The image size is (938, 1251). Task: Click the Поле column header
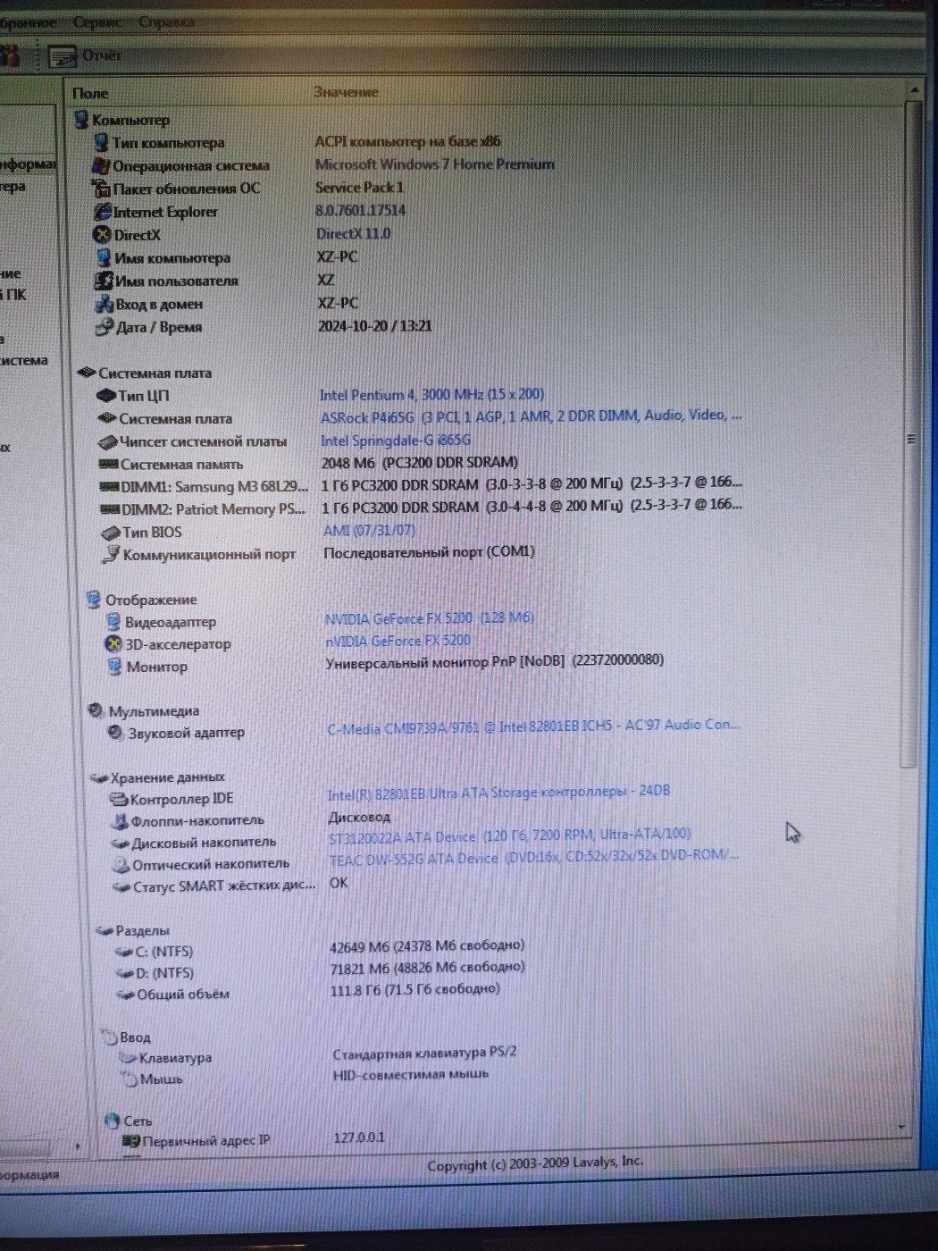(90, 93)
